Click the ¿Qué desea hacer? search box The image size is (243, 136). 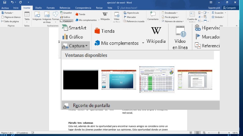(x=127, y=8)
